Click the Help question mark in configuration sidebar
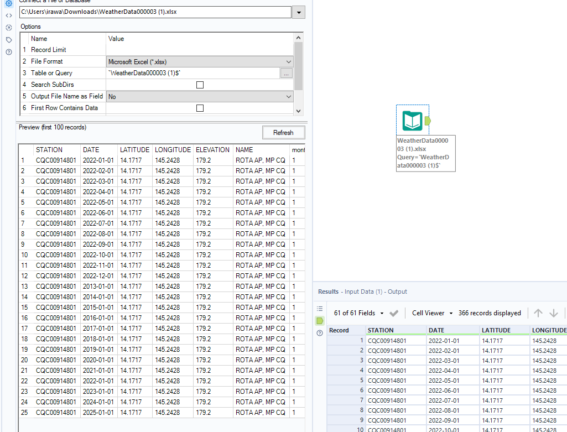567x432 pixels. tap(8, 52)
